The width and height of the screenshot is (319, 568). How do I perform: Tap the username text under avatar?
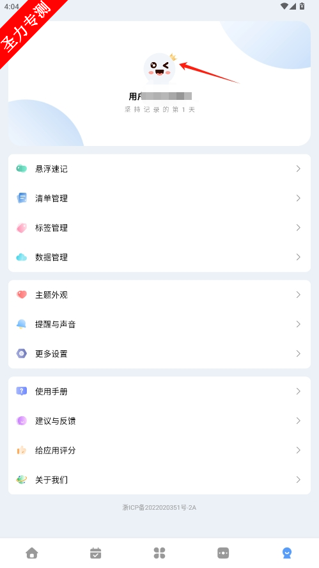tap(160, 96)
